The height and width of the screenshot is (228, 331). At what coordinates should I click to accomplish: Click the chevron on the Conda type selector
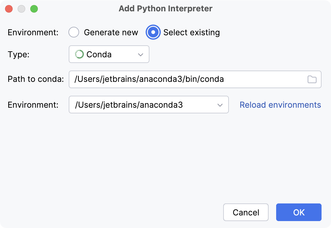point(141,54)
